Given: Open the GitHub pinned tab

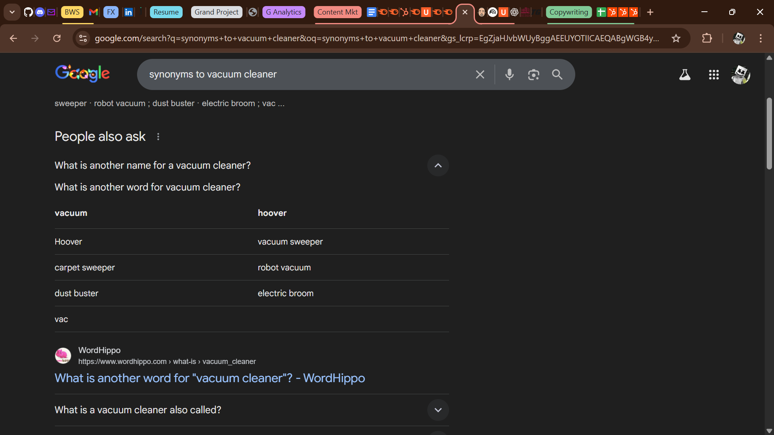Looking at the screenshot, I should click(x=28, y=12).
